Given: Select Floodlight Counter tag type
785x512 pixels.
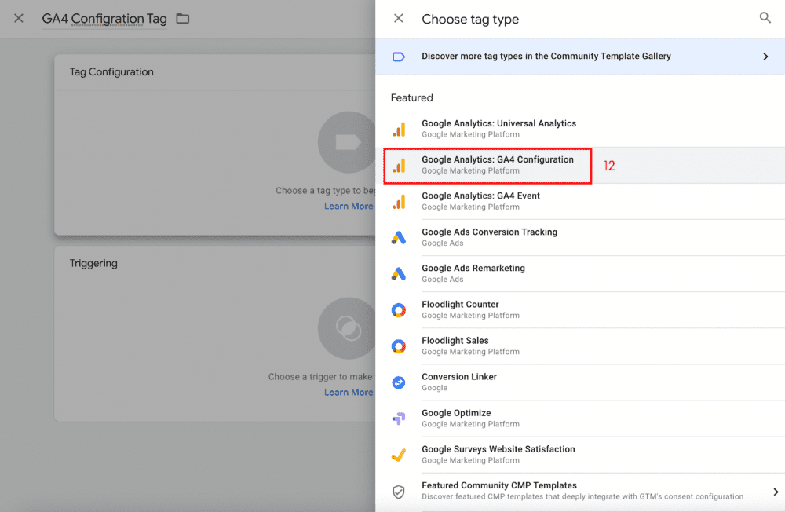Looking at the screenshot, I should click(x=580, y=310).
